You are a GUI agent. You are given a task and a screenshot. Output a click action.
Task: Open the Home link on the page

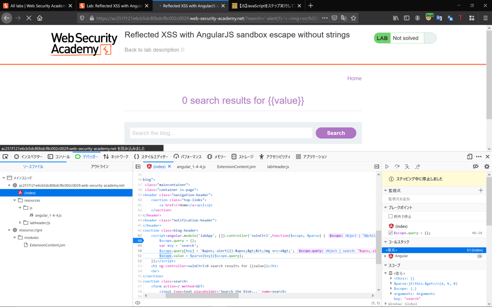pos(355,78)
